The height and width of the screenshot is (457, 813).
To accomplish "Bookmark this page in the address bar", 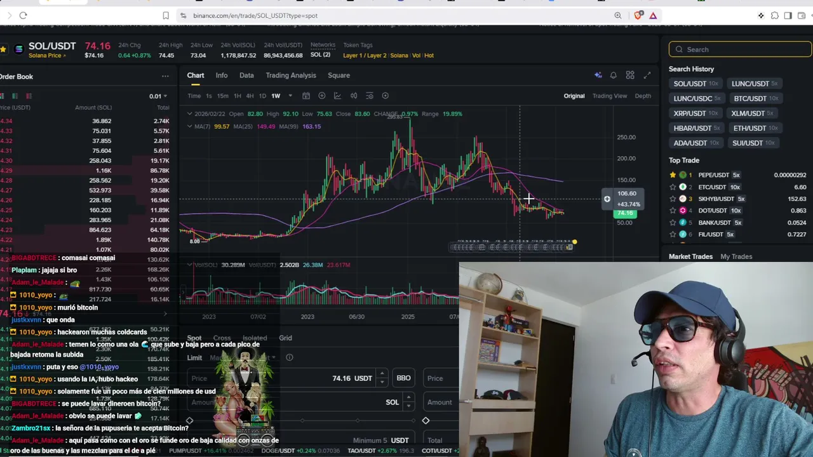I will (166, 15).
